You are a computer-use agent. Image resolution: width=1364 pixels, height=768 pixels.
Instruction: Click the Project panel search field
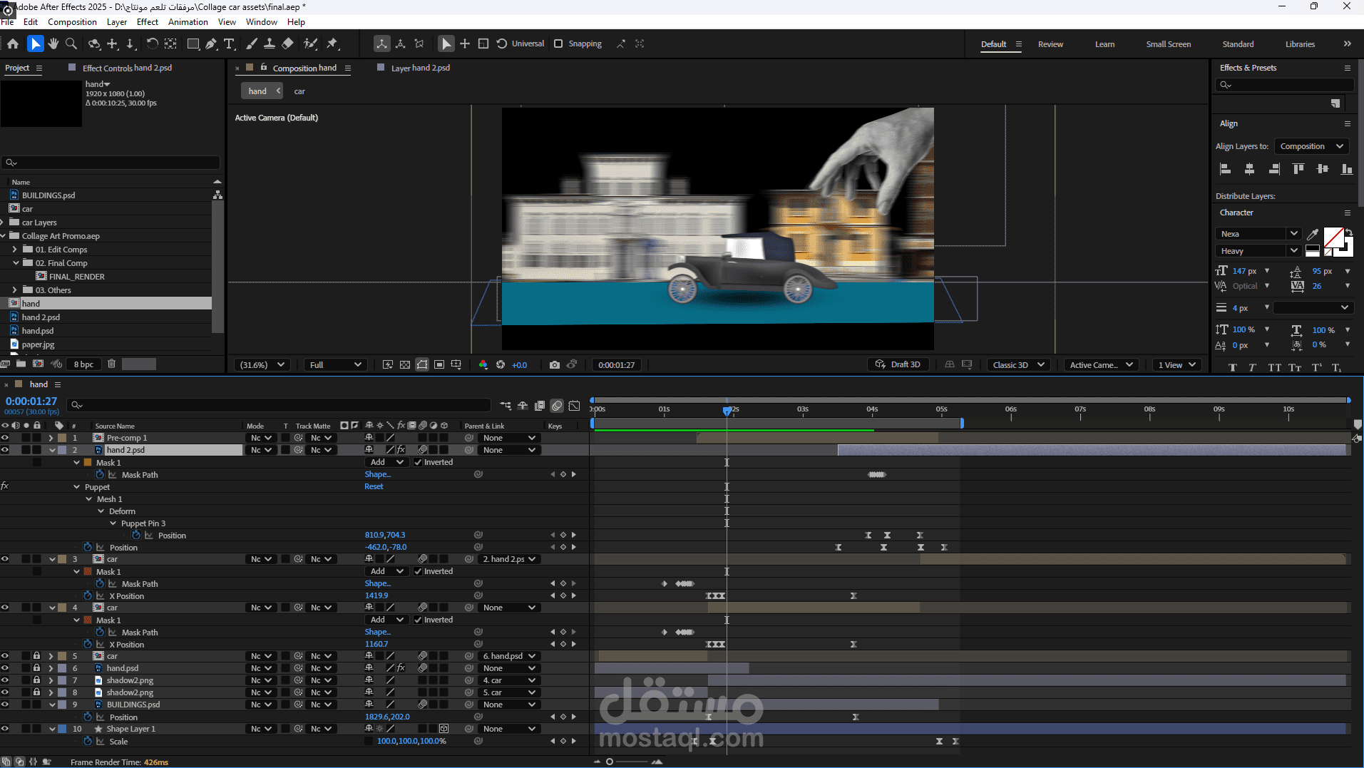click(x=111, y=163)
